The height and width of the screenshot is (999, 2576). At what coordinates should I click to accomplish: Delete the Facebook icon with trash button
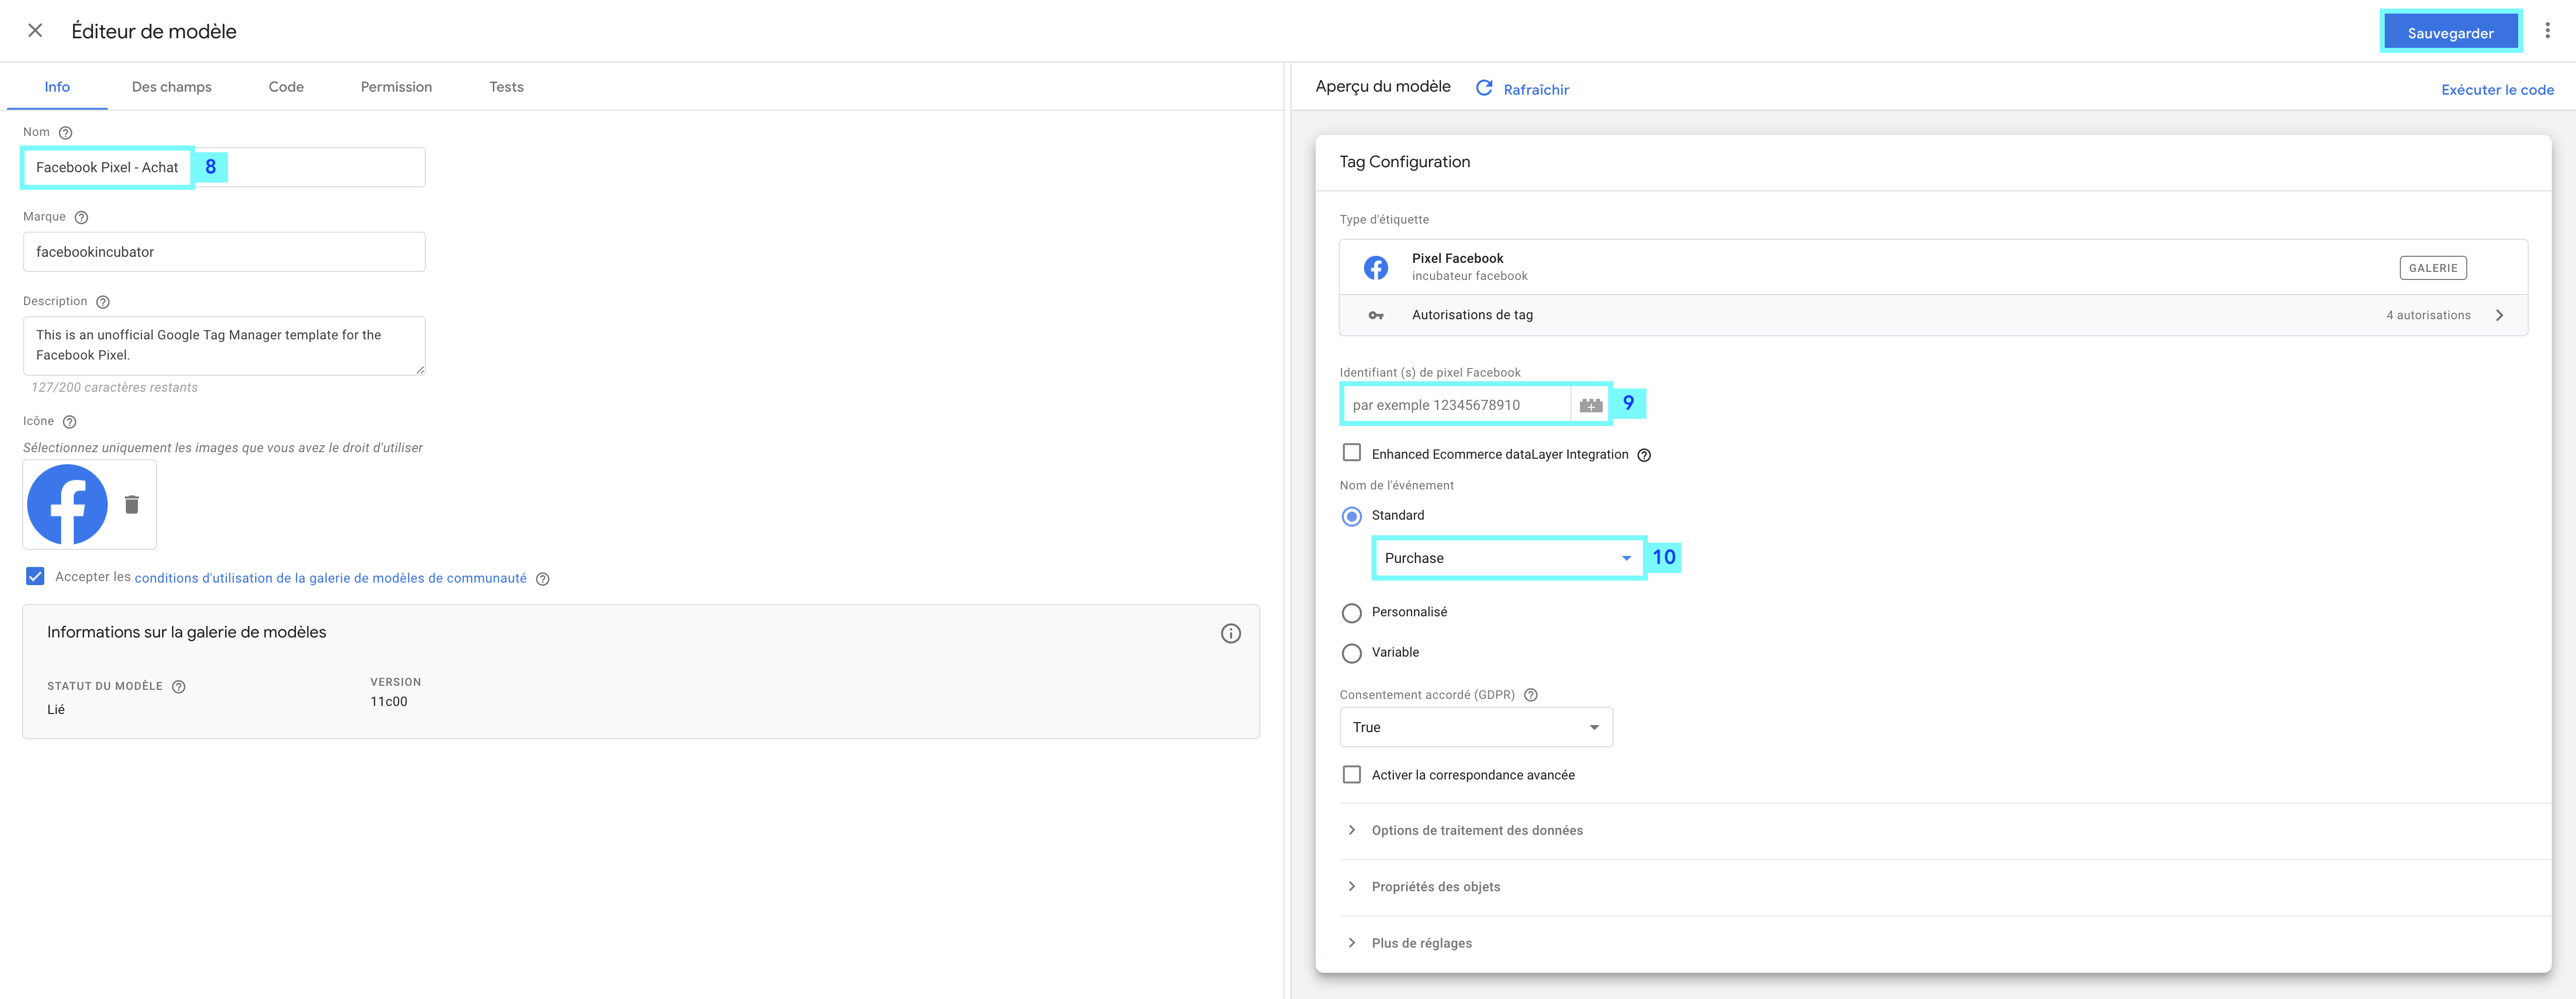[x=132, y=504]
